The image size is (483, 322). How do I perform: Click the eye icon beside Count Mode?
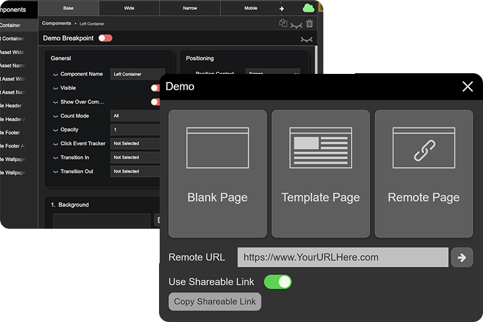[x=55, y=116]
